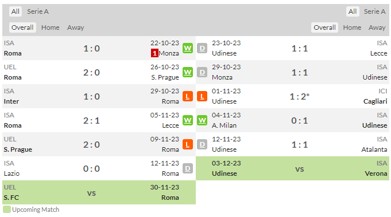Click the green W badge for A. Milan vs Udinese
Screen dimensions: 391x217
[202, 120]
